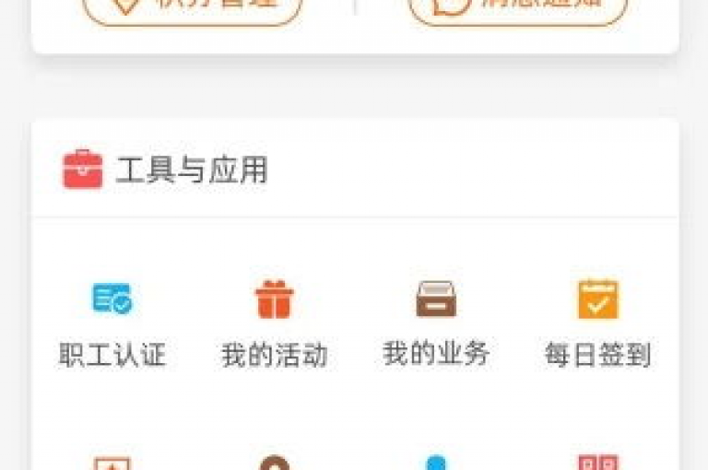The width and height of the screenshot is (708, 470).
Task: Click the red briefcase section icon
Action: pyautogui.click(x=83, y=169)
